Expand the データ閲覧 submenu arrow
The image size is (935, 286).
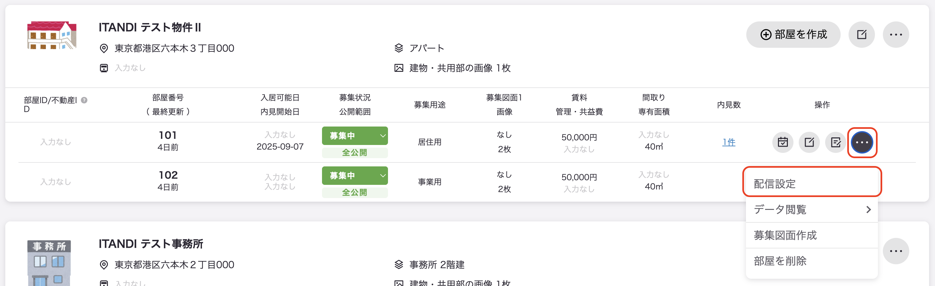[868, 210]
